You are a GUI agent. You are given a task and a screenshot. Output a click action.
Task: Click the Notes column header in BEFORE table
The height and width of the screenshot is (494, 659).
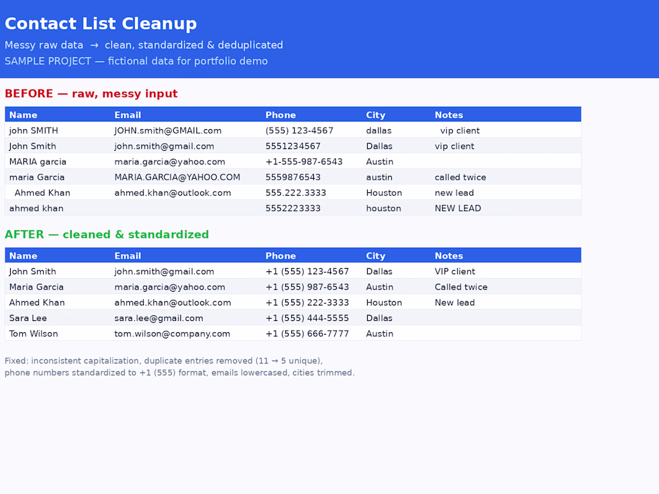(x=449, y=115)
